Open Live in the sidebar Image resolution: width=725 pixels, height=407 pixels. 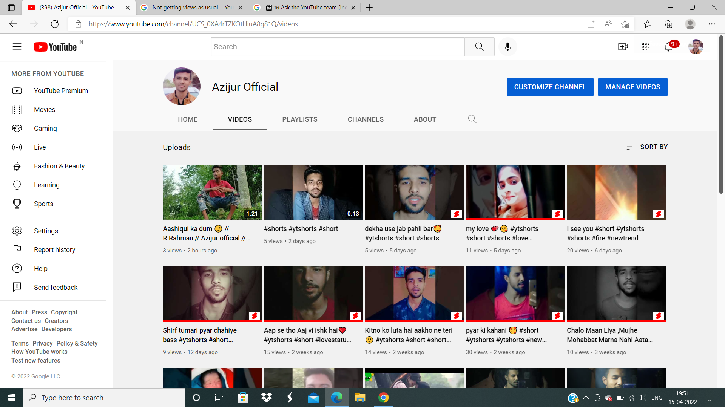[53, 147]
